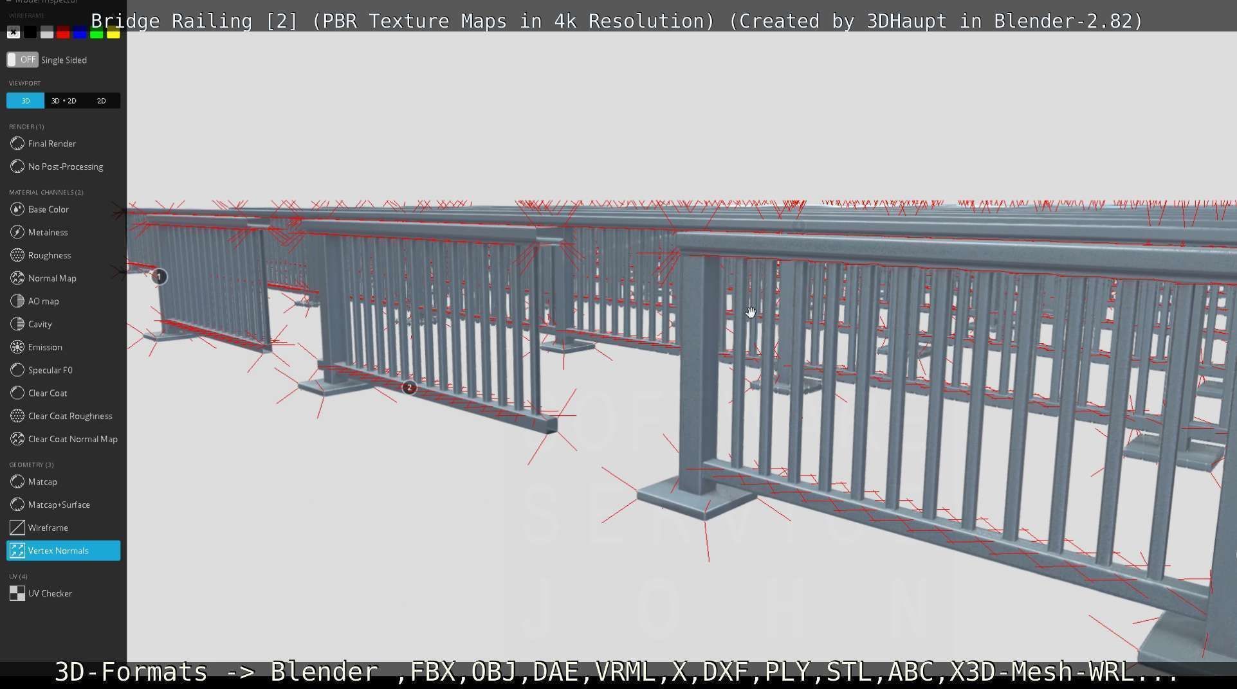
Task: Open annotation marker 2 on railing
Action: 409,388
